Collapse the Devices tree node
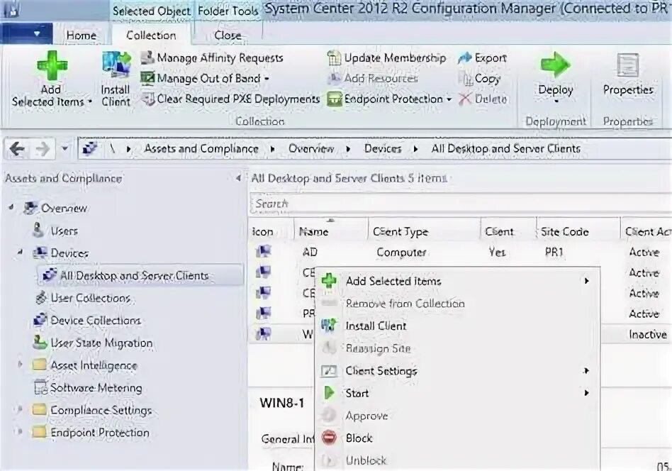 pyautogui.click(x=20, y=253)
